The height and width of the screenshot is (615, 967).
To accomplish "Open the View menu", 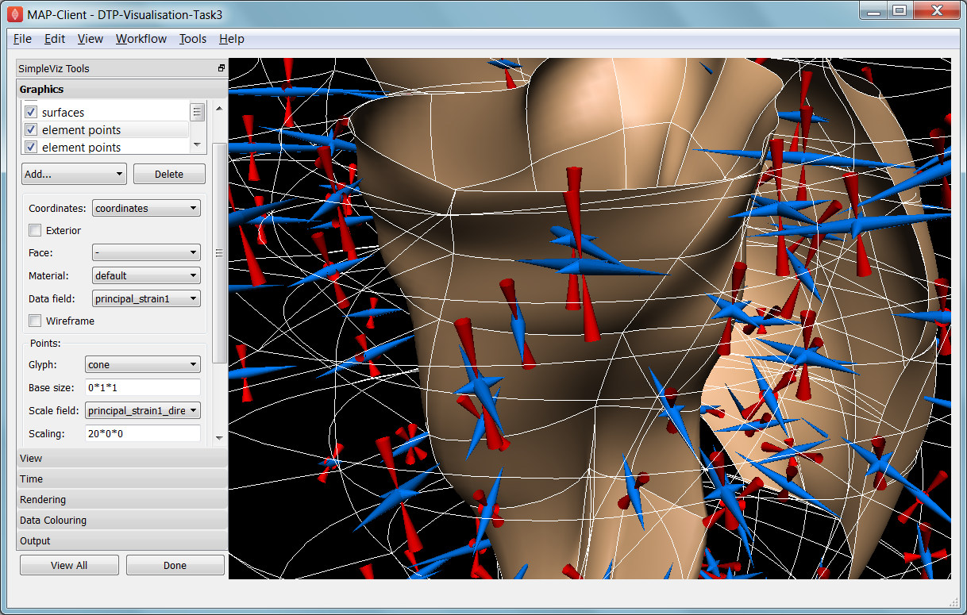I will click(x=91, y=39).
